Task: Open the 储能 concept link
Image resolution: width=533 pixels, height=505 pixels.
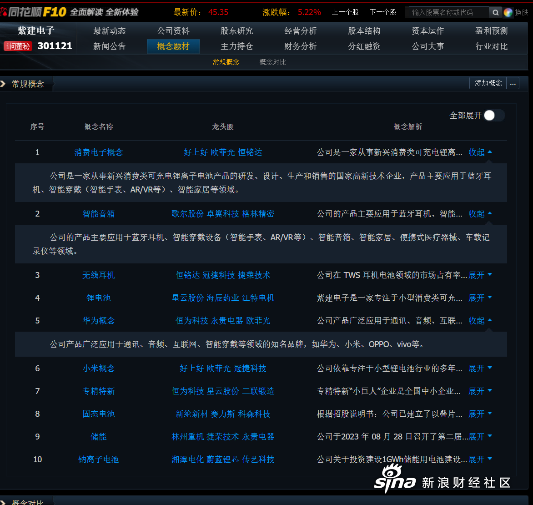Action: click(99, 436)
